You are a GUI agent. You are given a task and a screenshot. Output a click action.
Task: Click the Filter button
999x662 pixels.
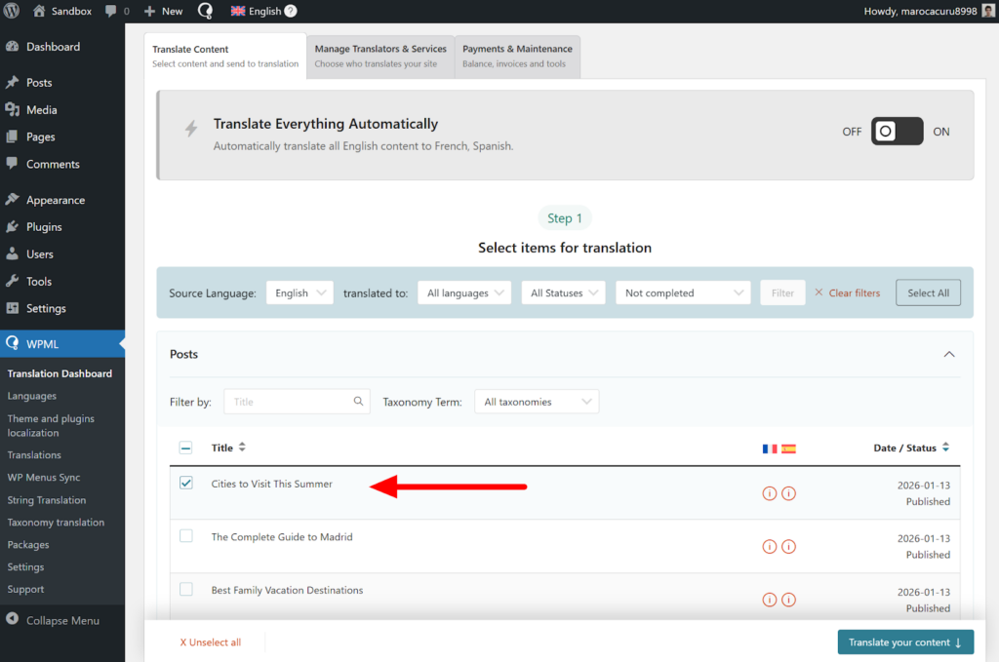(782, 292)
